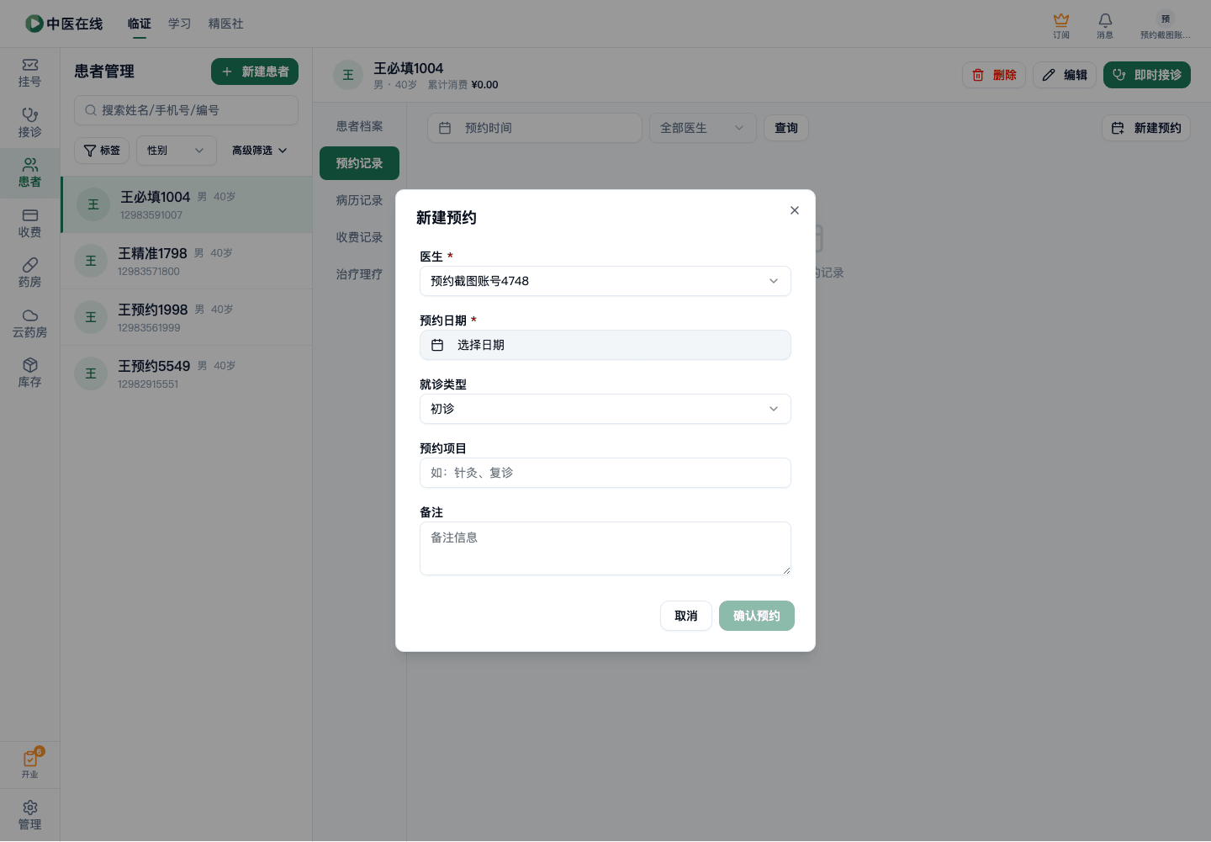1211x842 pixels.
Task: Open the 管理 settings gear icon
Action: click(x=30, y=815)
